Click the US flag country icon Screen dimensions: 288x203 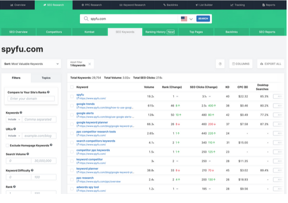pyautogui.click(x=184, y=19)
